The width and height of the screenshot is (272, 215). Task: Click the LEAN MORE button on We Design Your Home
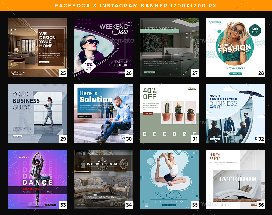point(44,62)
